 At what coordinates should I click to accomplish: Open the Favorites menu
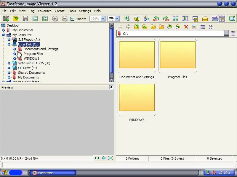45,11
